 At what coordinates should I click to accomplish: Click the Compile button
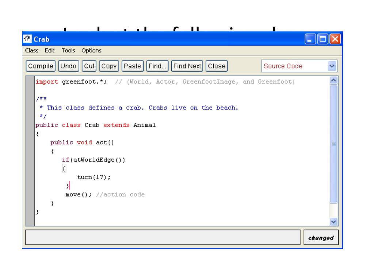tap(41, 66)
